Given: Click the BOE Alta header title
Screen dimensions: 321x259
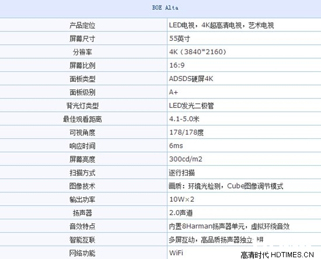Looking at the screenshot, I should [165, 8].
